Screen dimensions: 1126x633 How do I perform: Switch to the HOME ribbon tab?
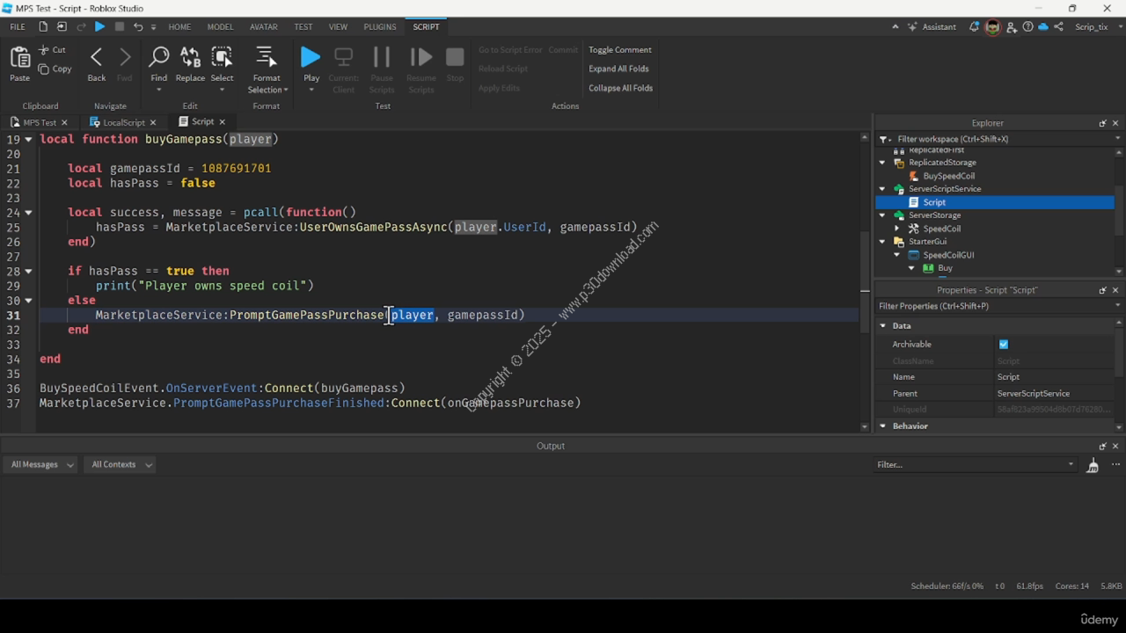[x=179, y=26]
